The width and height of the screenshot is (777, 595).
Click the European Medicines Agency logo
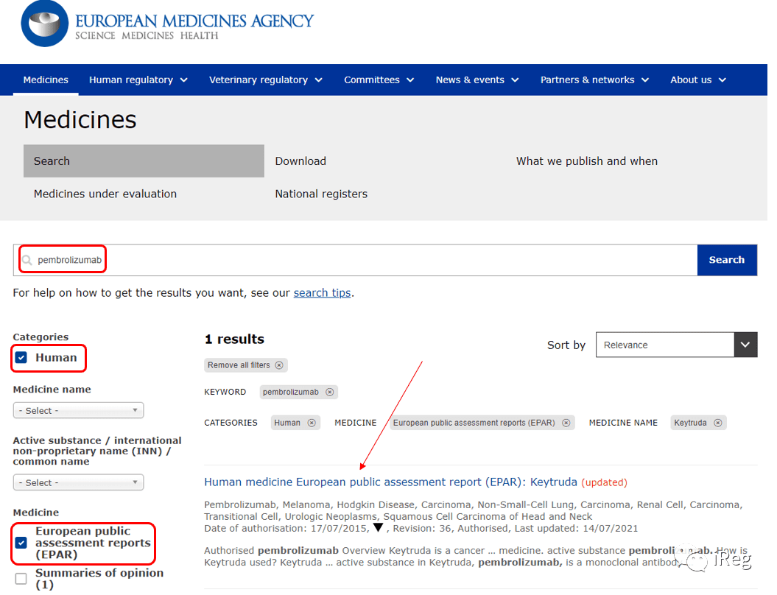click(x=167, y=24)
